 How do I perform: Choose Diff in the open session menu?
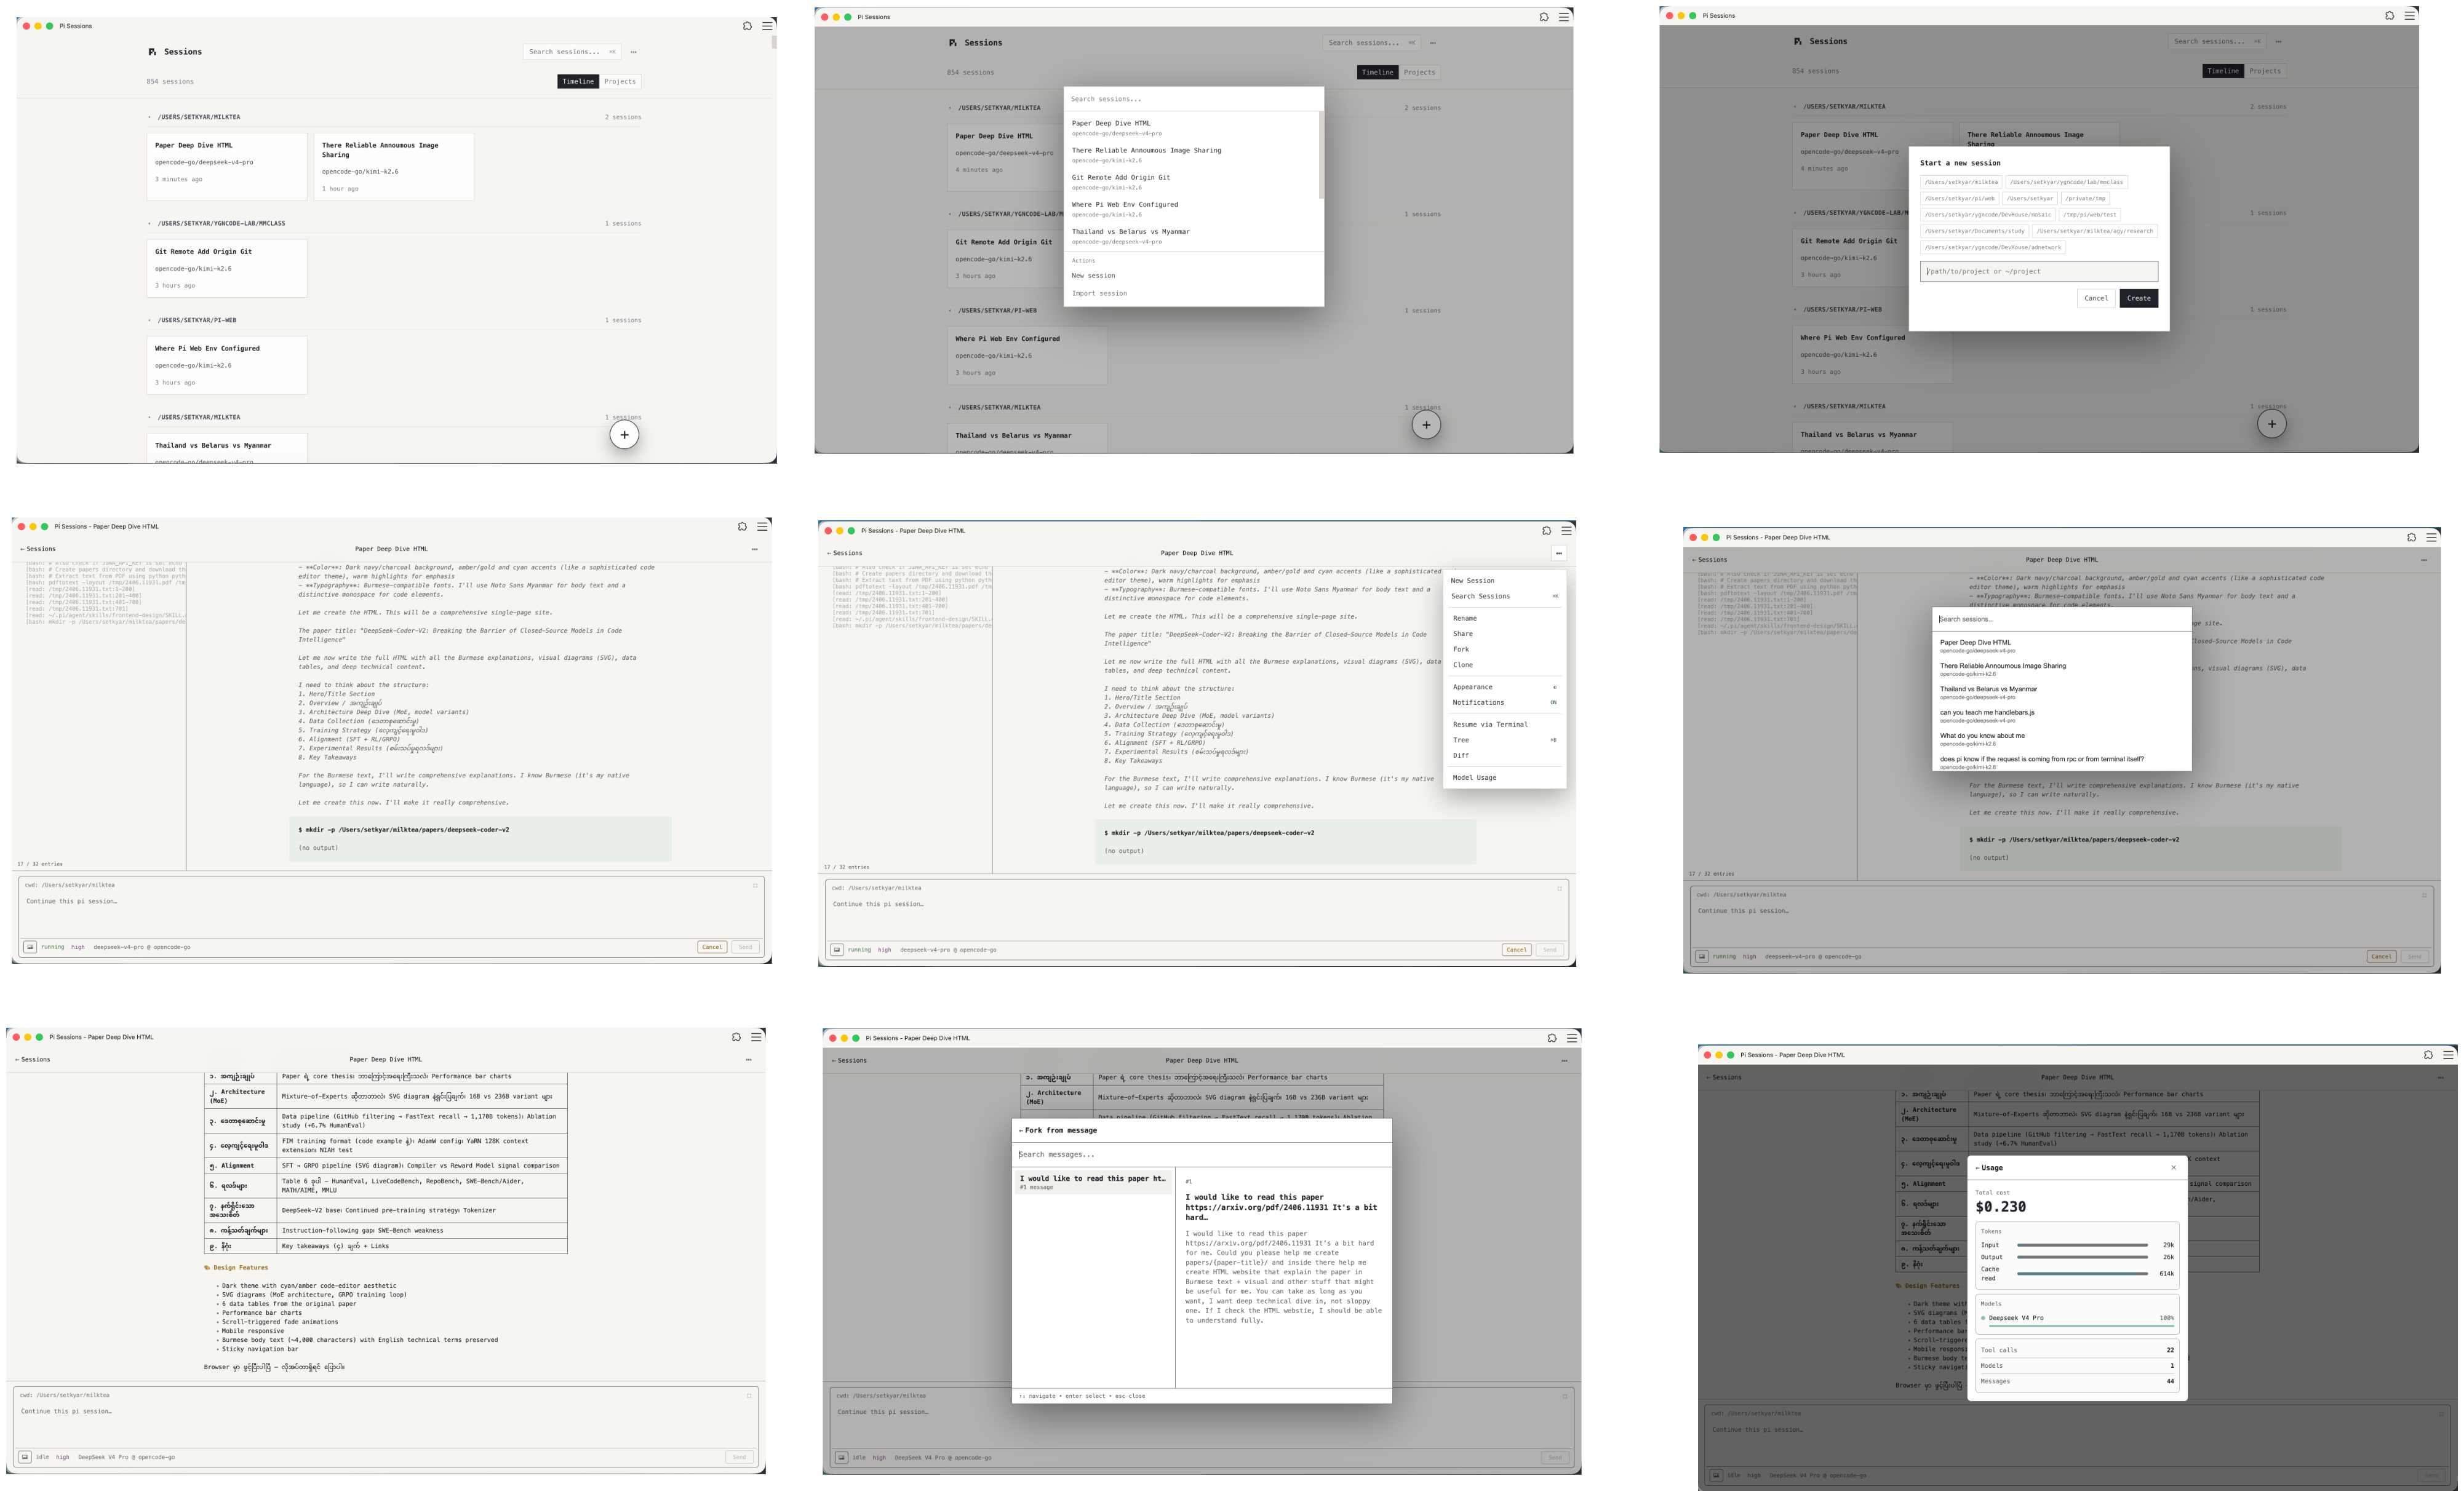click(1504, 756)
